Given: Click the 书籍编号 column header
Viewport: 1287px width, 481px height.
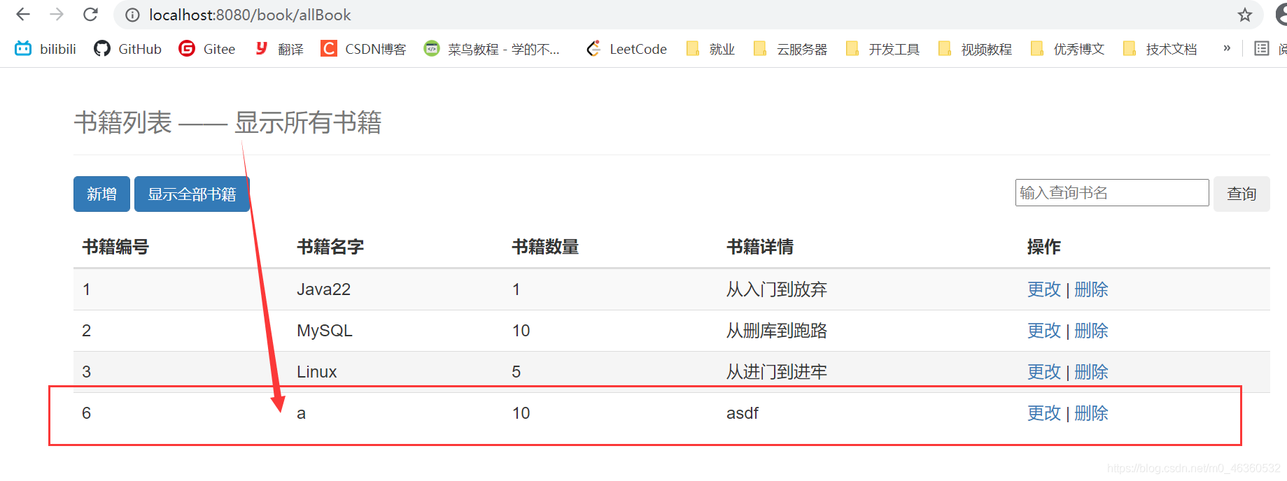Looking at the screenshot, I should pos(115,247).
